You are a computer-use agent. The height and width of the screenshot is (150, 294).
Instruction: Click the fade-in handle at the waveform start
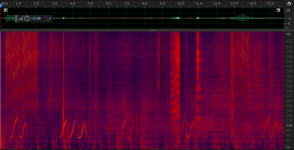pos(6,10)
